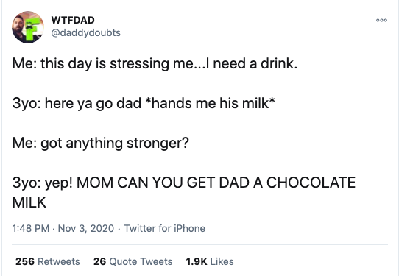Viewport: 399px width, 276px height.
Task: Click the 1.9K count beside Likes
Action: point(197,261)
